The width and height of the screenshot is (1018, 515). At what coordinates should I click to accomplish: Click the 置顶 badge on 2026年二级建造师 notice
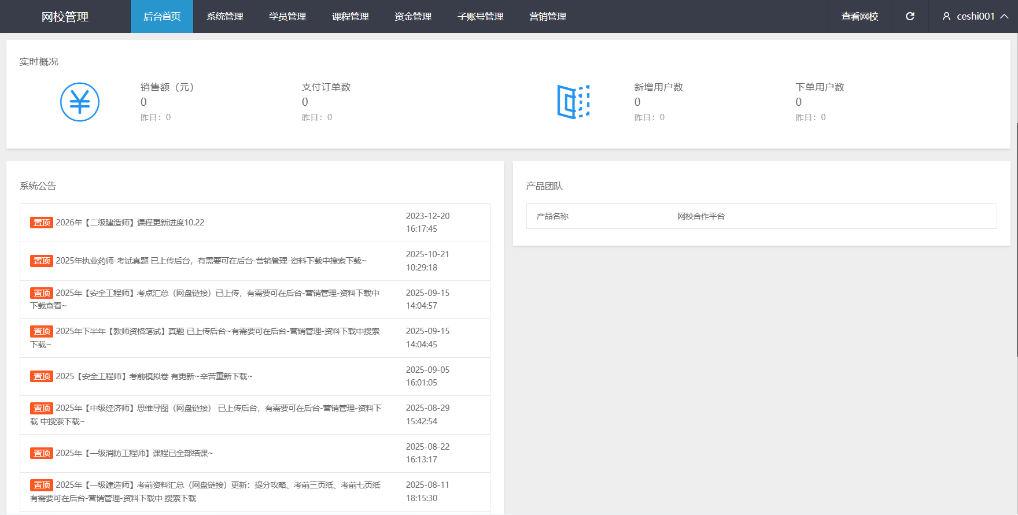[x=42, y=223]
